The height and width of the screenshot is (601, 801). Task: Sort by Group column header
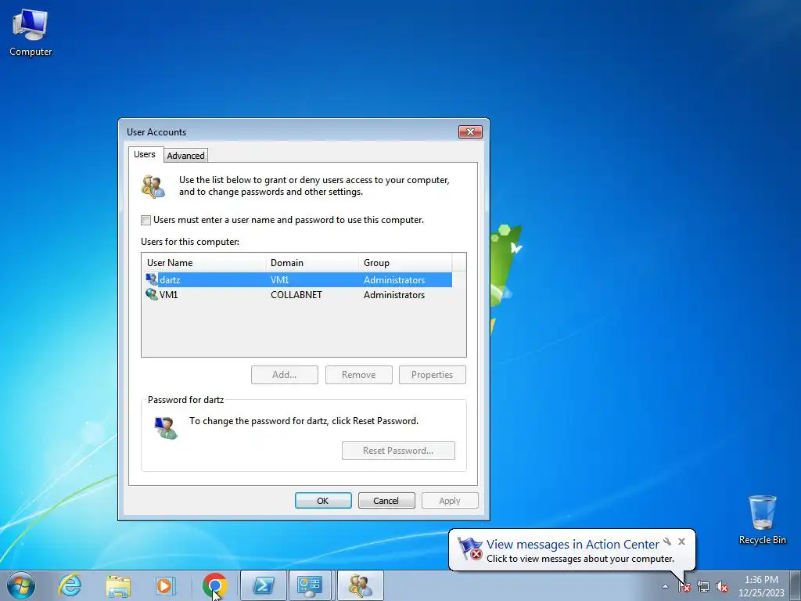(x=405, y=263)
